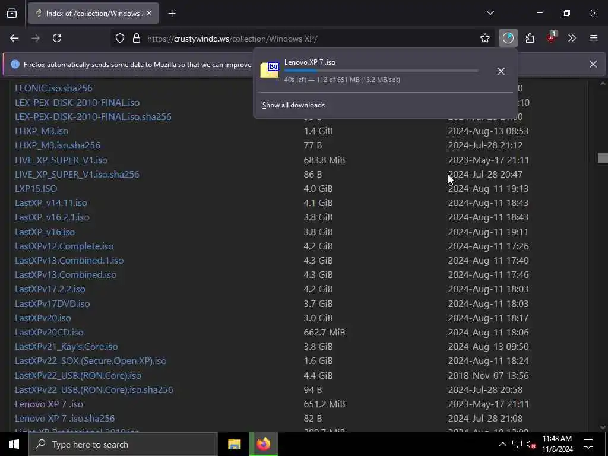This screenshot has width=608, height=456.
Task: Download LastXP_v16.2.1.iso
Action: (52, 217)
